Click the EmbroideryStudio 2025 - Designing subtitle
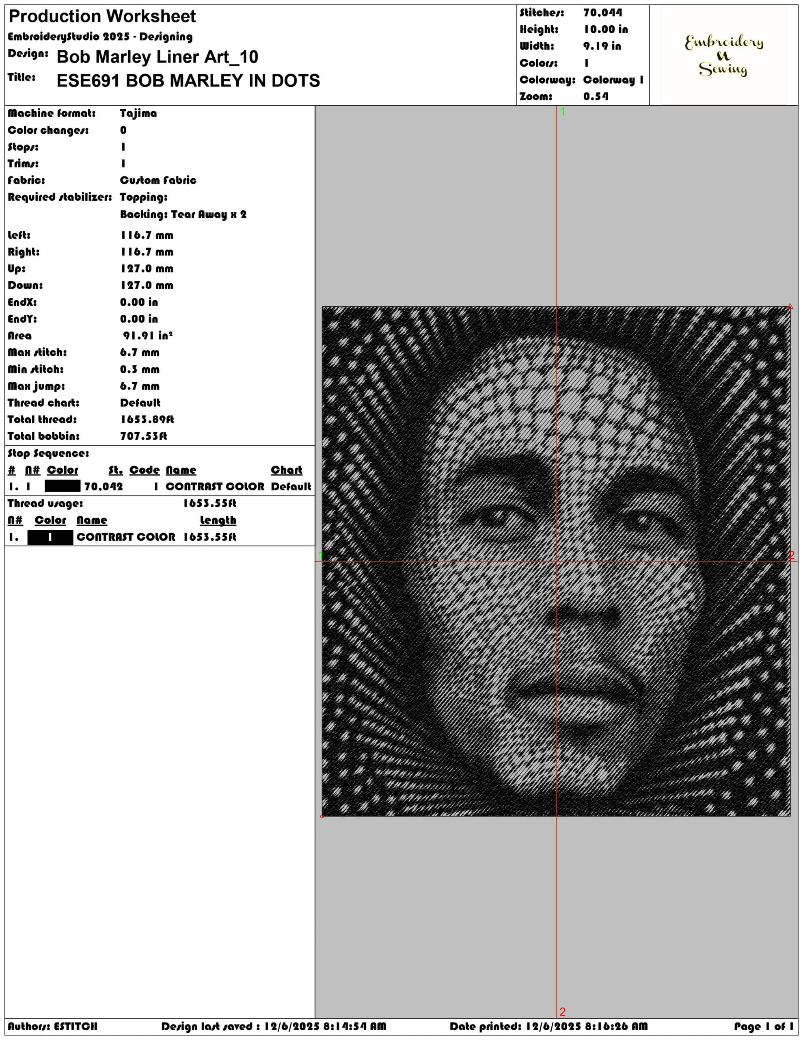Image resolution: width=803 pixels, height=1040 pixels. [100, 37]
